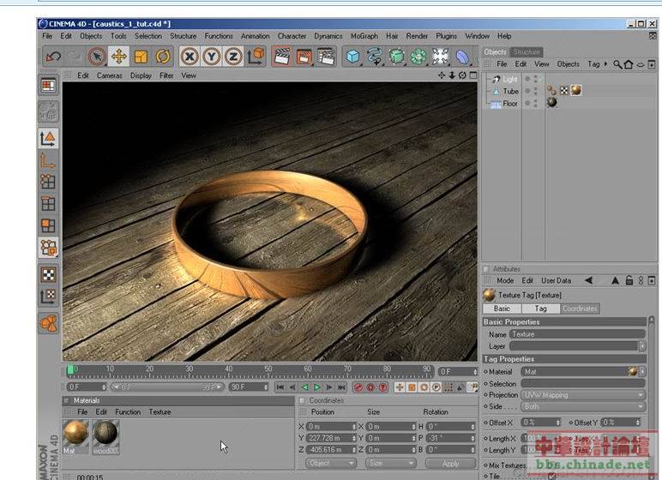Viewport: 662px width, 480px height.
Task: Switch to the Structure tab
Action: tap(527, 51)
